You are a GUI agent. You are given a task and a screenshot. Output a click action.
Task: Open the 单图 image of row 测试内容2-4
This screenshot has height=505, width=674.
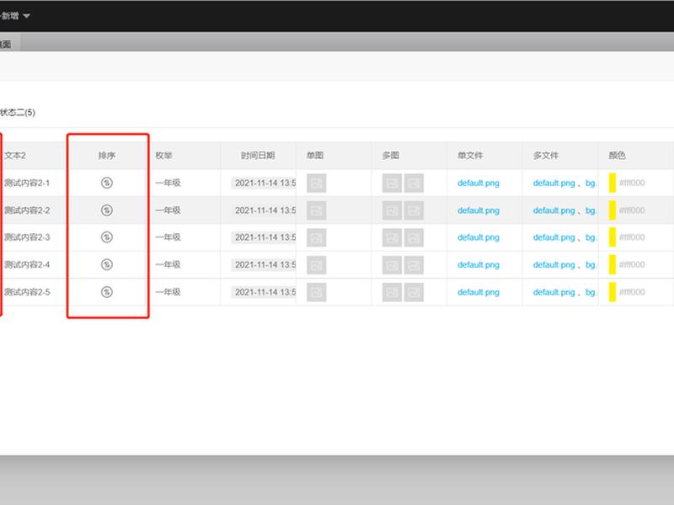tap(317, 265)
